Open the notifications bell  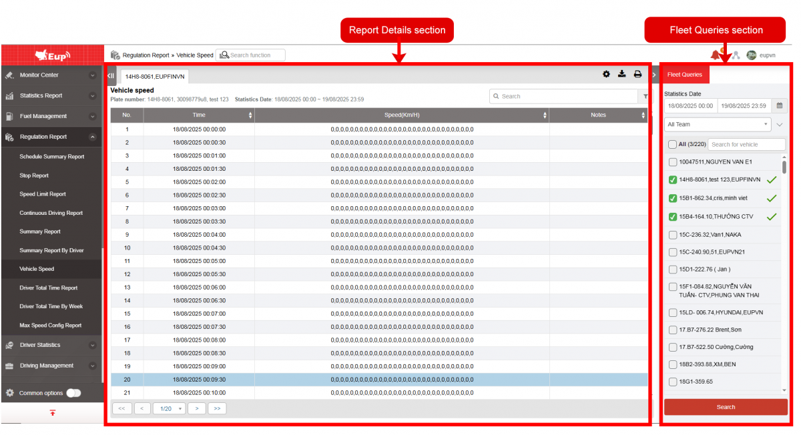pyautogui.click(x=716, y=55)
